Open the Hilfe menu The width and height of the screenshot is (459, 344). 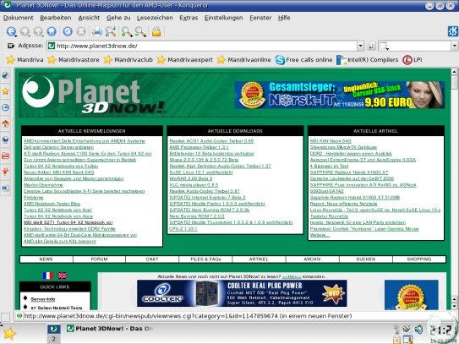(x=284, y=18)
